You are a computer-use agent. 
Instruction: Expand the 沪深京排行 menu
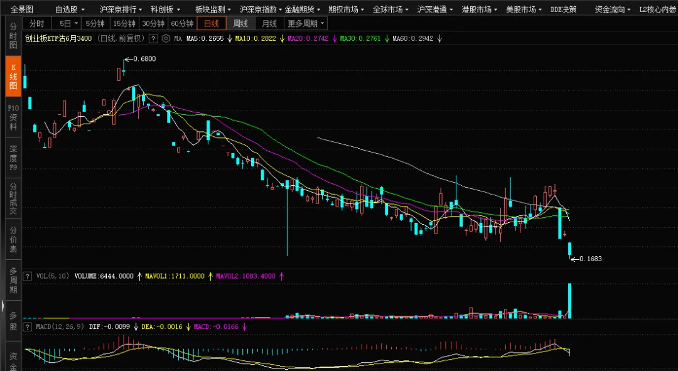click(121, 9)
